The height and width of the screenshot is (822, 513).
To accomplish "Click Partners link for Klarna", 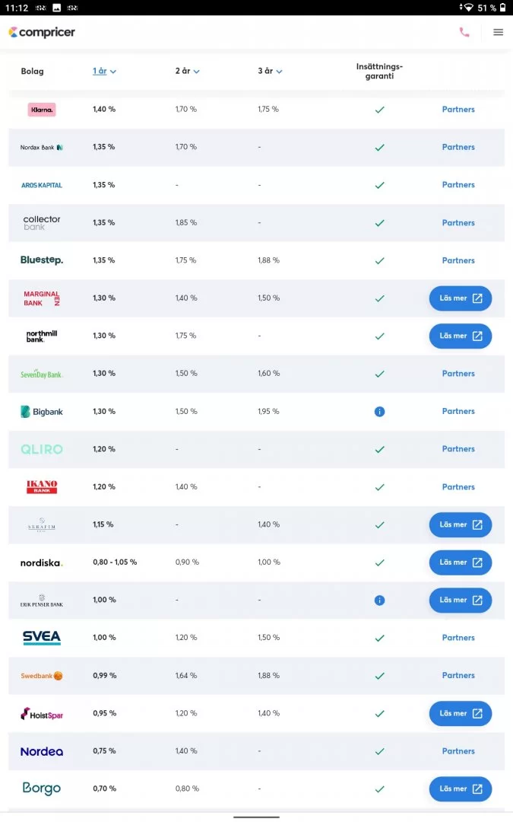I will click(458, 110).
